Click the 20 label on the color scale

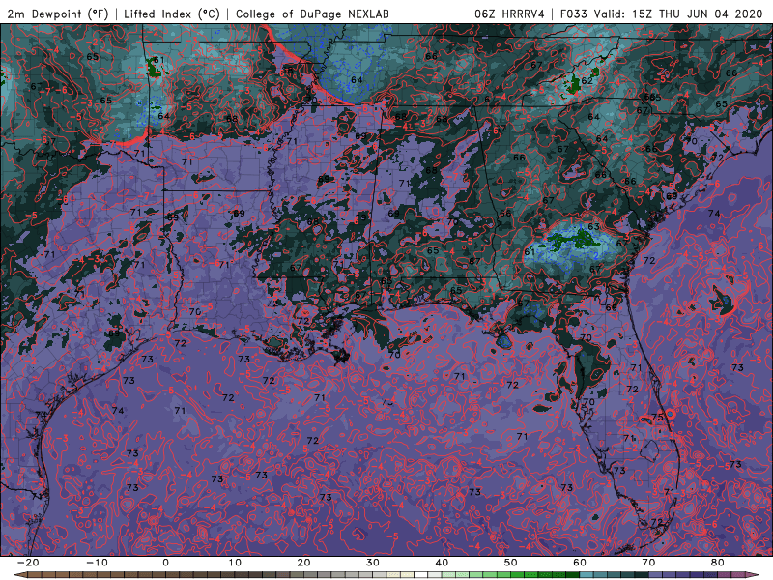pyautogui.click(x=303, y=563)
